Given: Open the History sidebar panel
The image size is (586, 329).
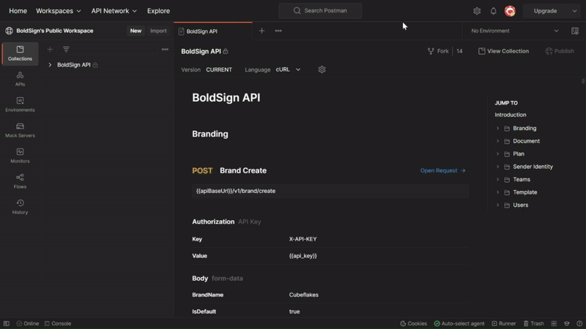Looking at the screenshot, I should click(20, 207).
